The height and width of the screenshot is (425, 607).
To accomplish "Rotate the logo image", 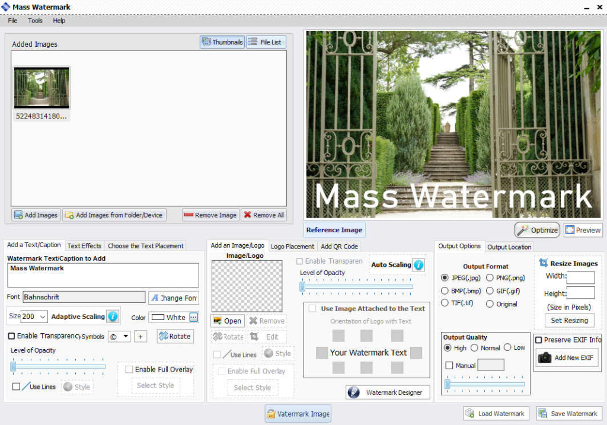I will click(228, 337).
